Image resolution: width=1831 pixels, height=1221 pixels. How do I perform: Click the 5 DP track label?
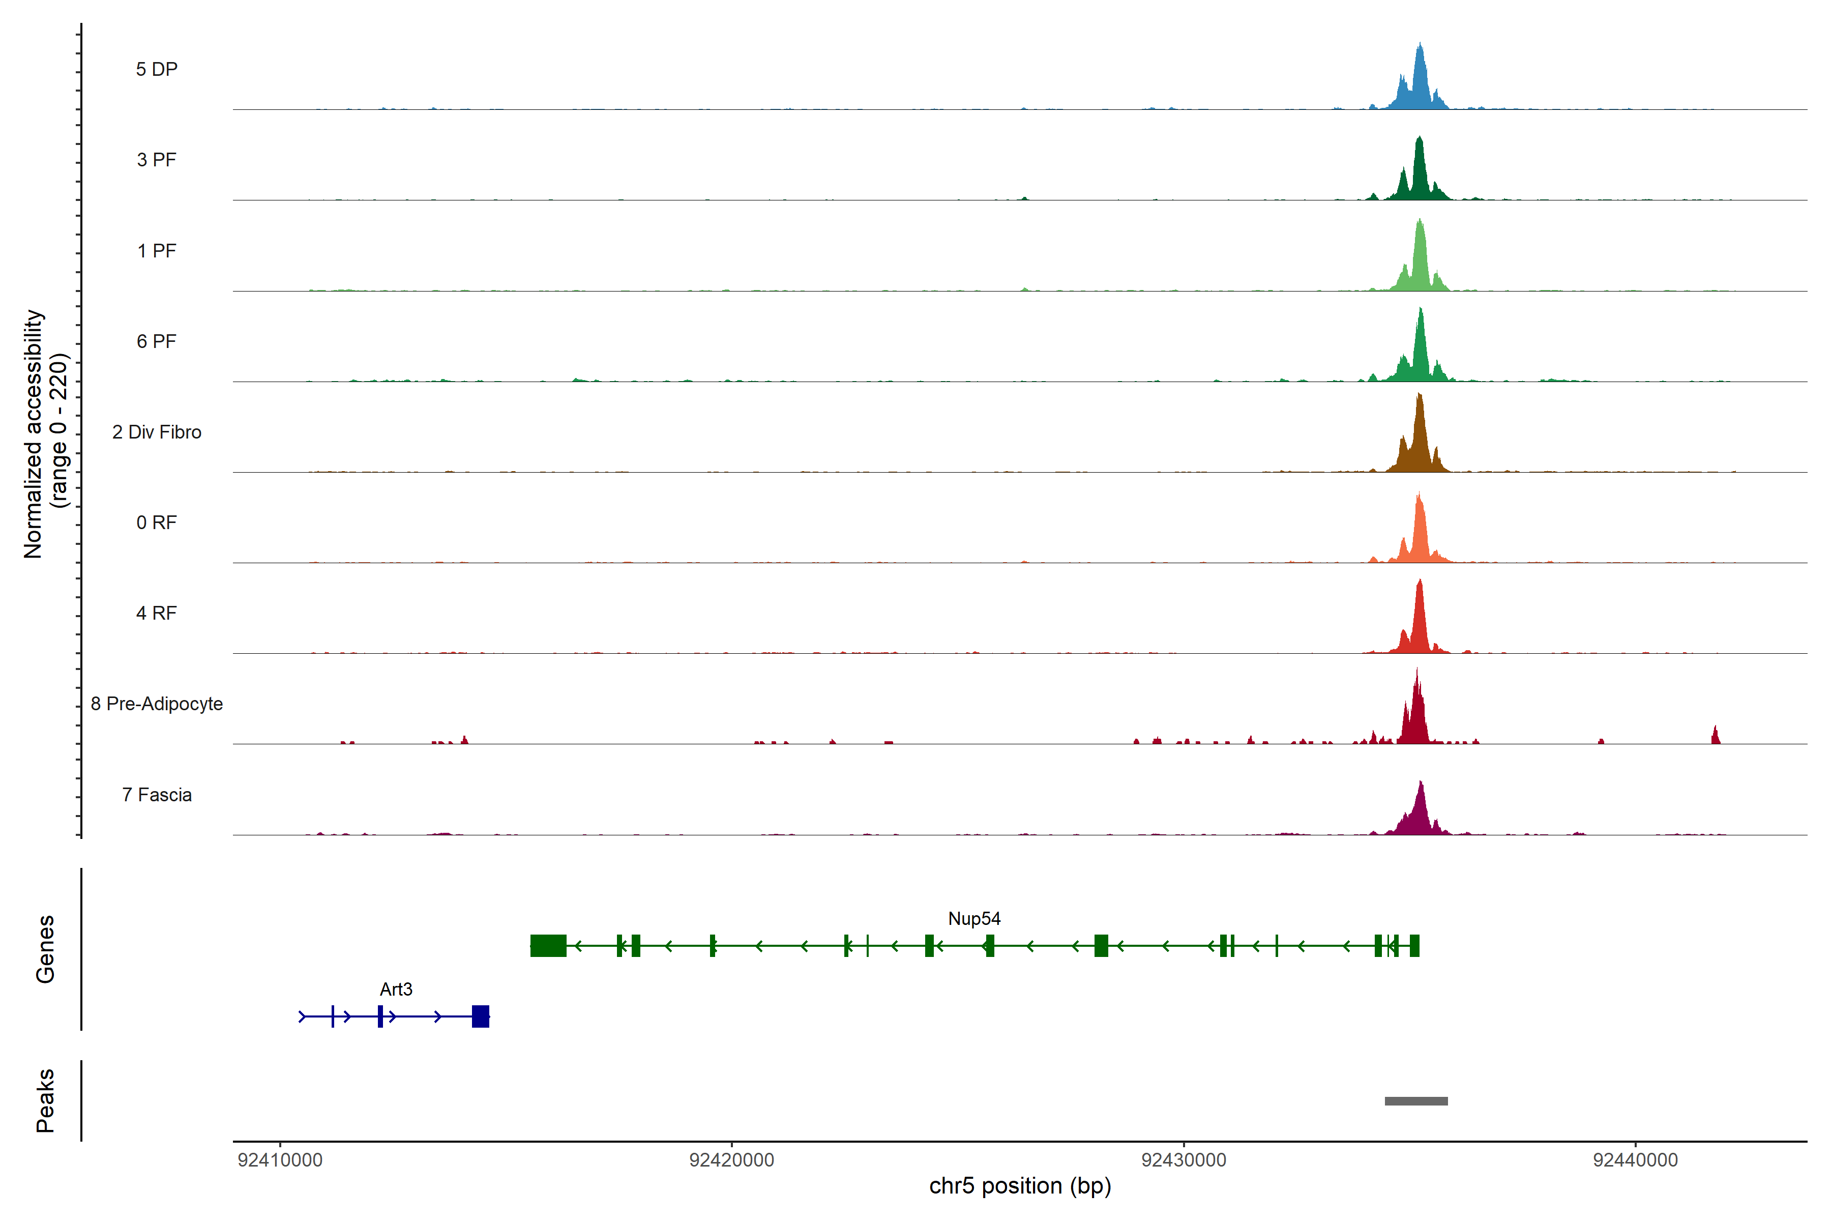click(157, 69)
